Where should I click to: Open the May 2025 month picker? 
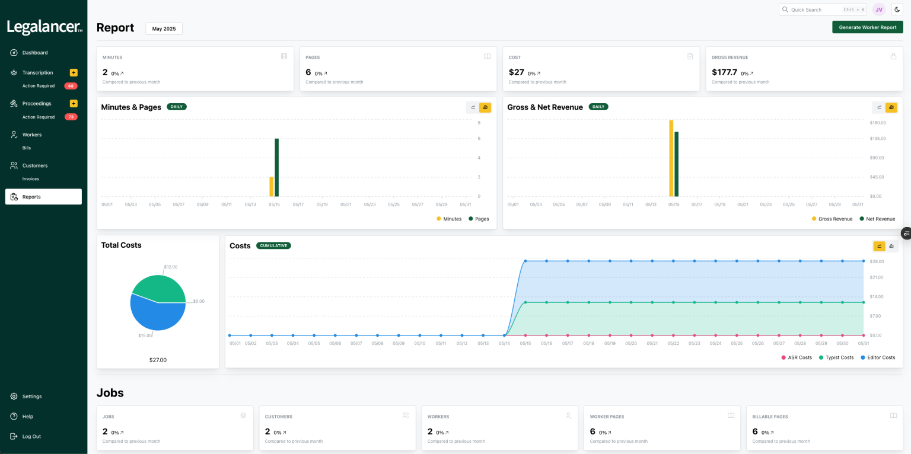pos(164,28)
